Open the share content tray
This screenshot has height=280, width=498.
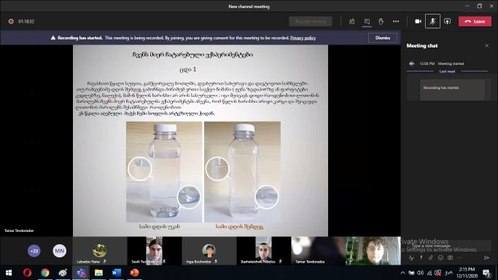(447, 21)
